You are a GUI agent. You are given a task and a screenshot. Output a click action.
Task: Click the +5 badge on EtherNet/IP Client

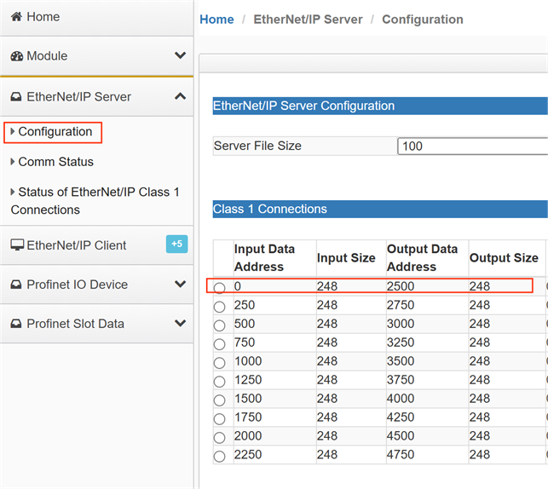coord(176,244)
